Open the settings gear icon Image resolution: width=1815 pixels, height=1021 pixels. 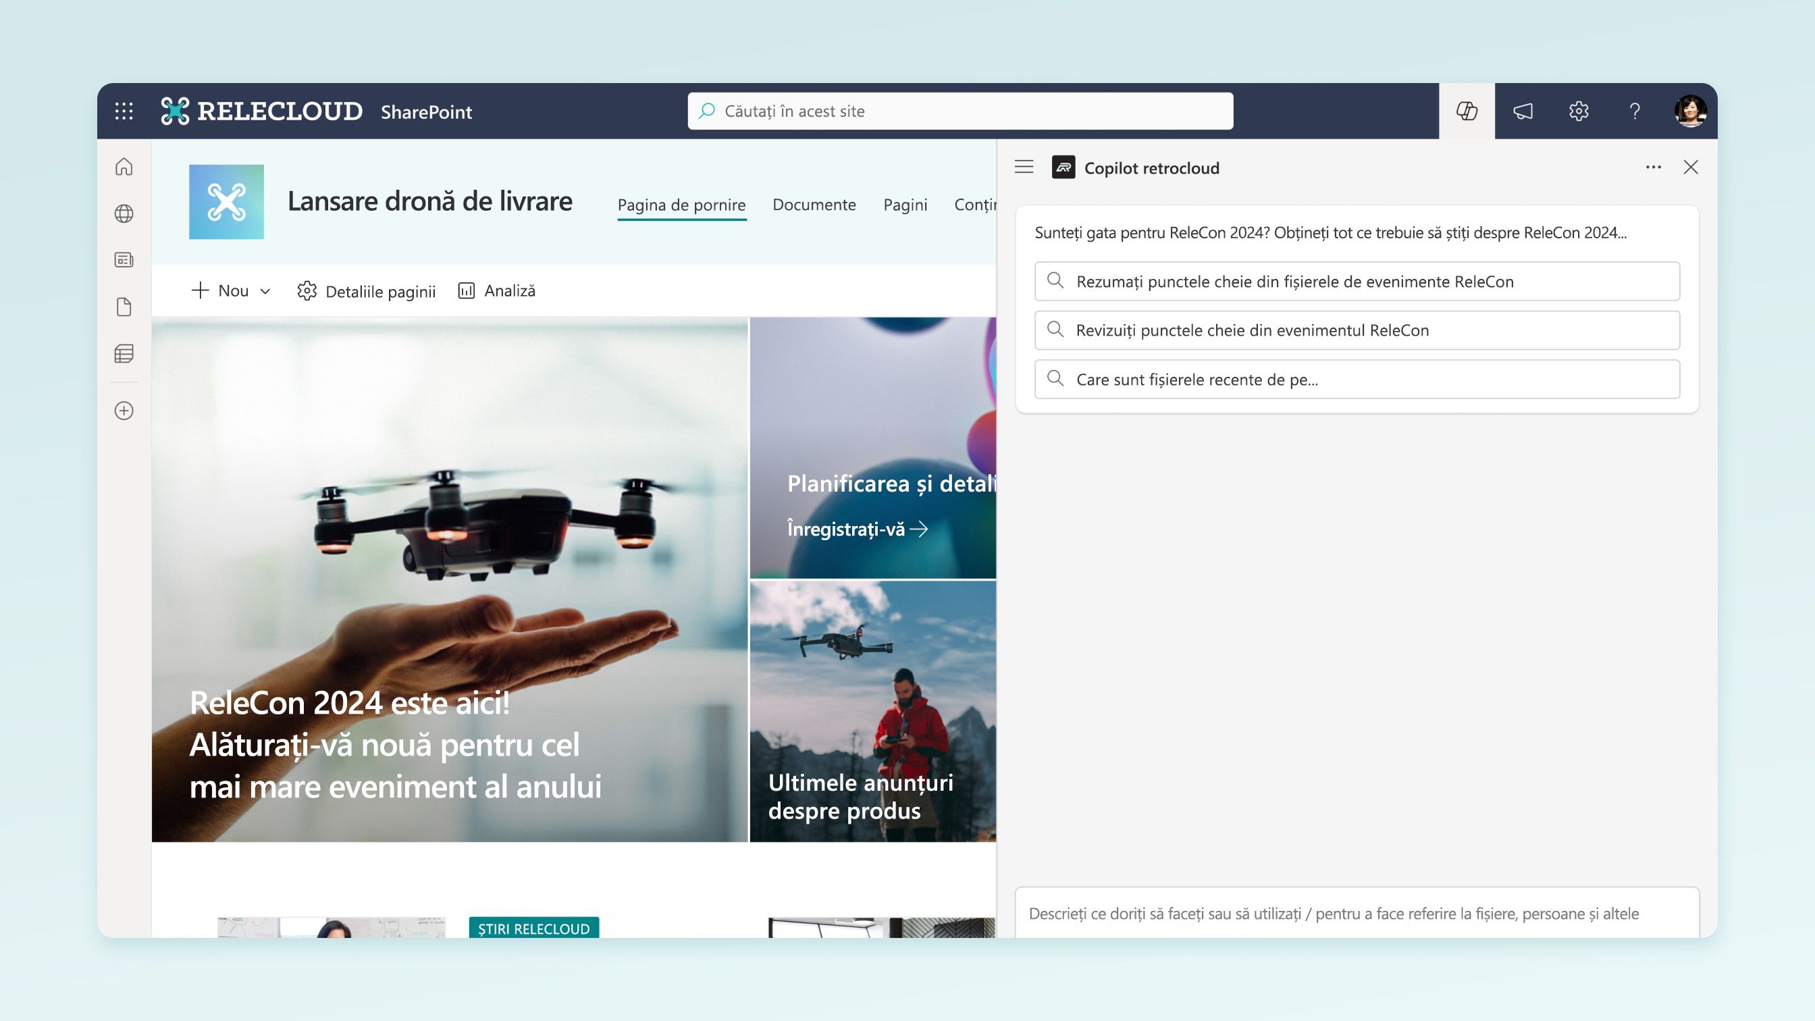[x=1578, y=111]
